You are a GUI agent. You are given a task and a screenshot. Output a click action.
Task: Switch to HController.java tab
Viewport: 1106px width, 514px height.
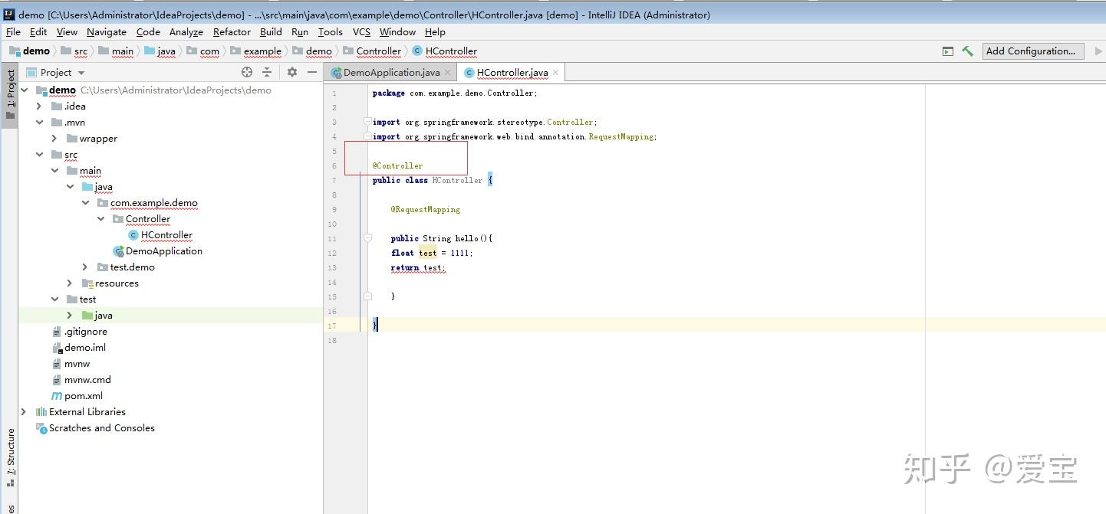click(x=512, y=73)
